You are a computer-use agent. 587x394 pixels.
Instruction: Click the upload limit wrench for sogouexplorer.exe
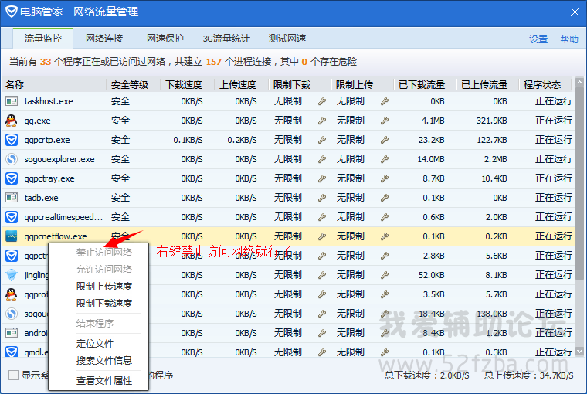(x=385, y=159)
